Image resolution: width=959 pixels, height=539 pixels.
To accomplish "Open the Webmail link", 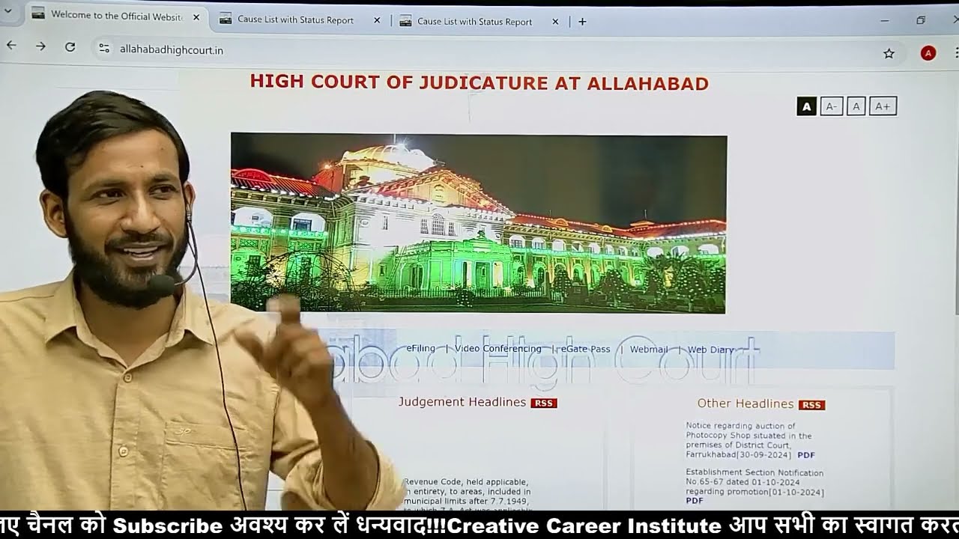I will 649,350.
